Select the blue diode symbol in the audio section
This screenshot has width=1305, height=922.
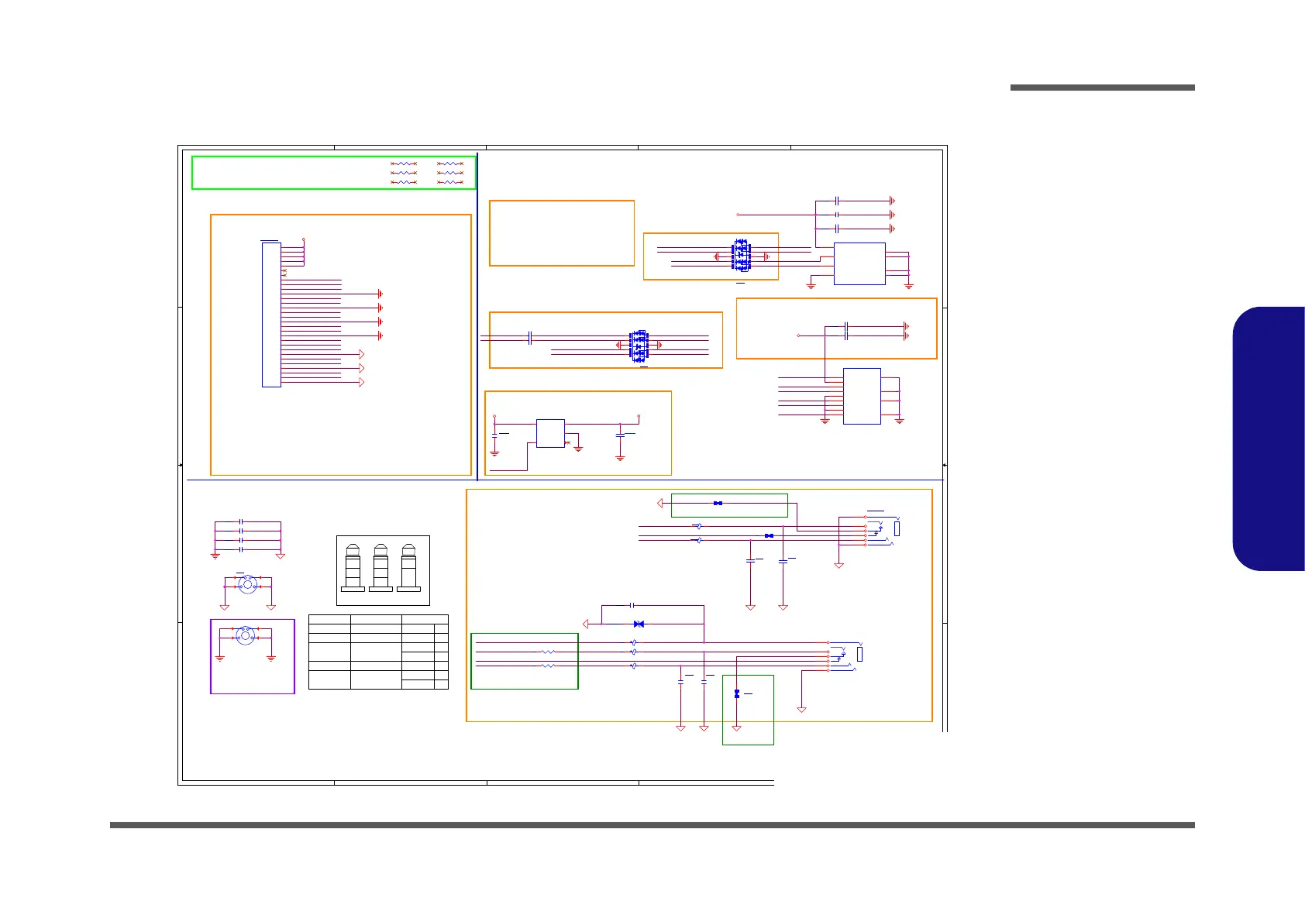click(x=639, y=624)
